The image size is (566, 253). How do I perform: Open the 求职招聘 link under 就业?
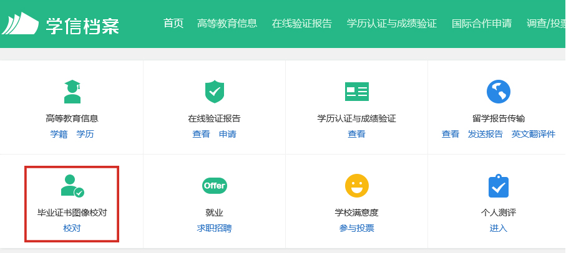(x=214, y=228)
